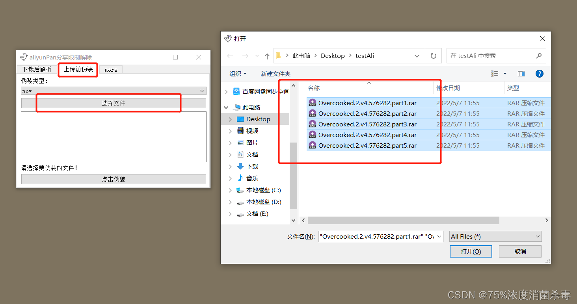
Task: Expand the 'Baidu Netdisk sync space' (百度网盘同步空间) node
Action: click(226, 92)
